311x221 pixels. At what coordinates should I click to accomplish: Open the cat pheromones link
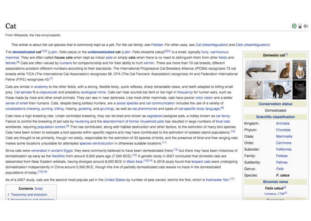pyautogui.click(x=145, y=109)
